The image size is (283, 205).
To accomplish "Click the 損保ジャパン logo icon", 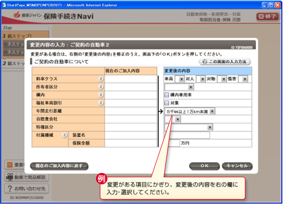I will point(17,15).
